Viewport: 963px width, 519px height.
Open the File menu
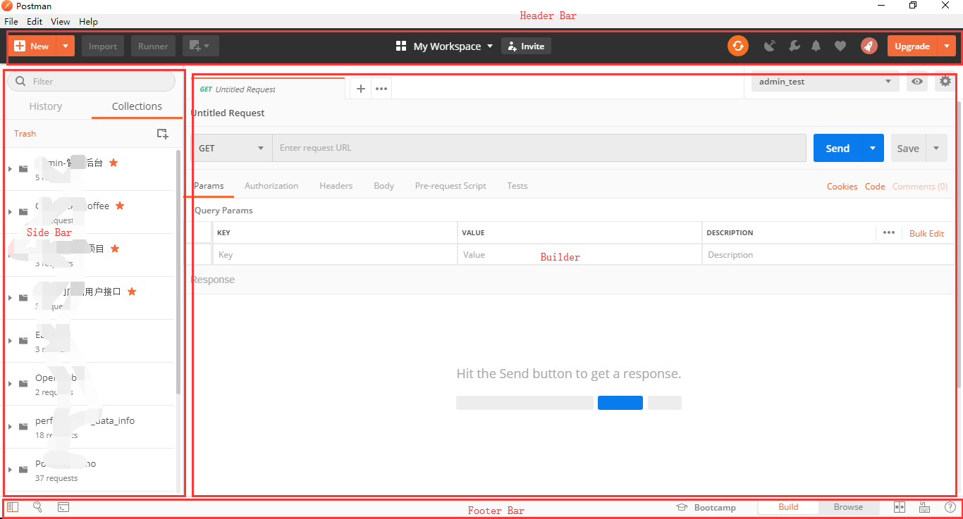click(11, 22)
